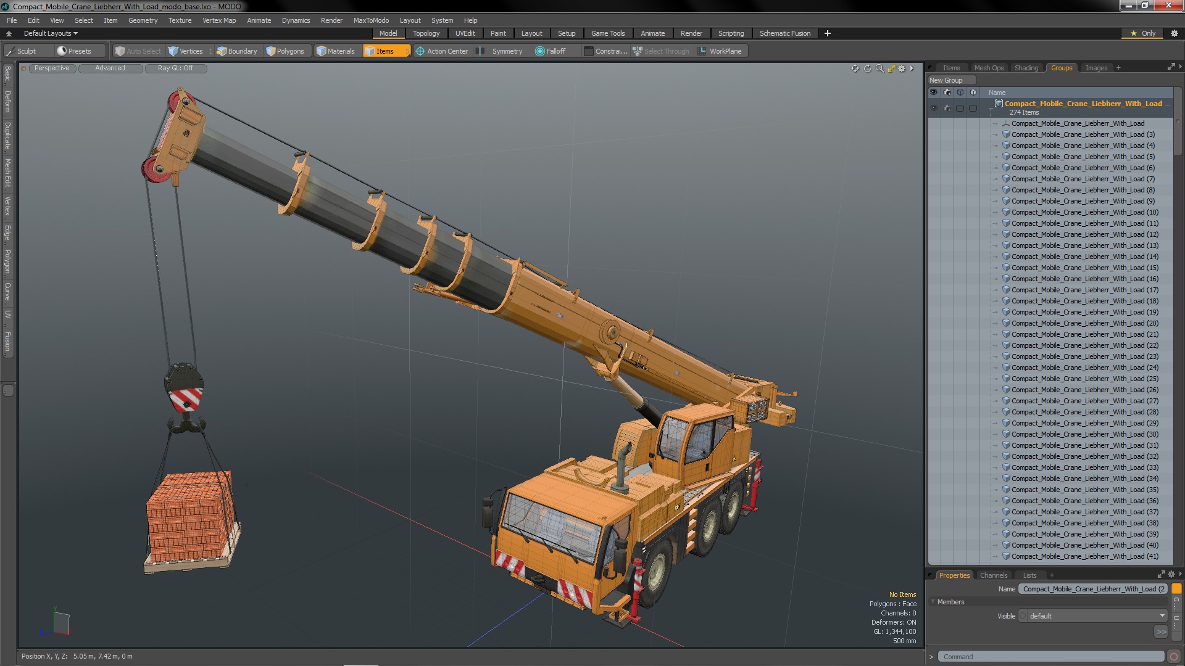
Task: Switch to the Shading tab
Action: tap(1026, 68)
